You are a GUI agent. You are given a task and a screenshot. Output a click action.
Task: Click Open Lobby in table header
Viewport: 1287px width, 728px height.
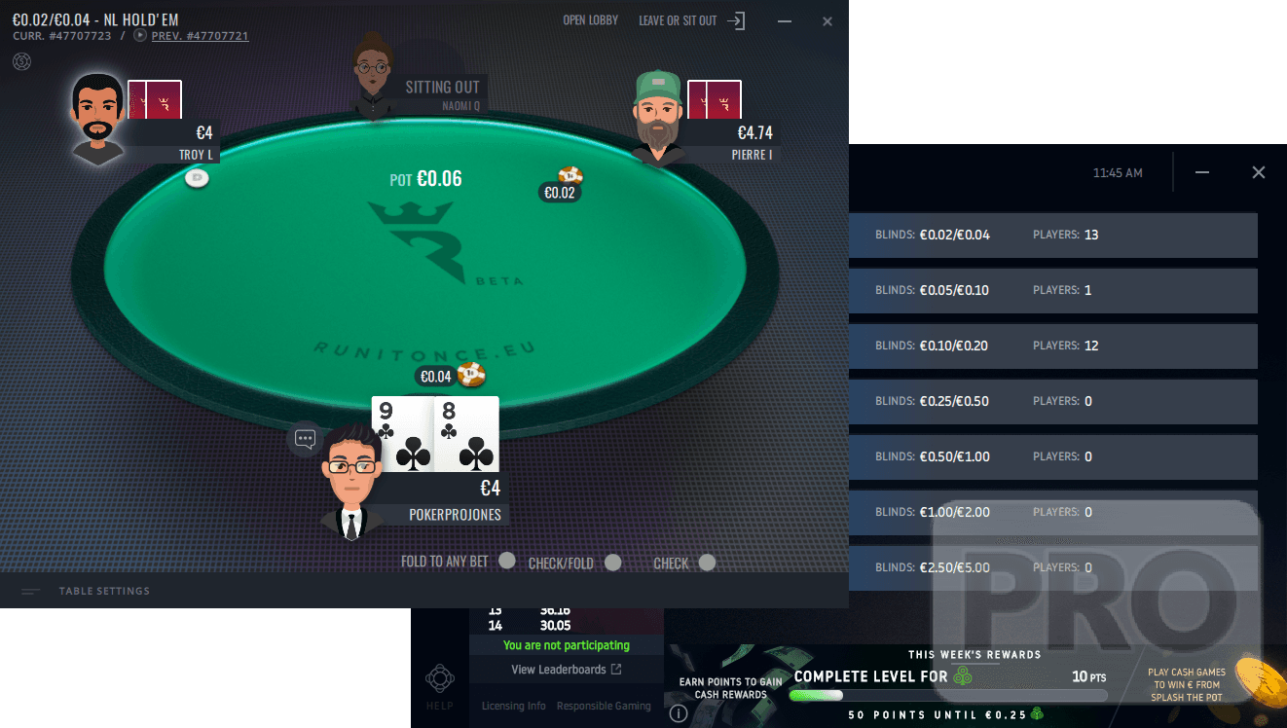(x=590, y=20)
